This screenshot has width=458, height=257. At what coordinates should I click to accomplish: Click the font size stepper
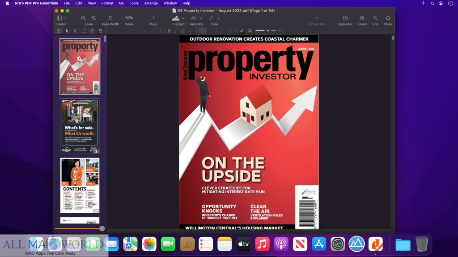point(160,31)
